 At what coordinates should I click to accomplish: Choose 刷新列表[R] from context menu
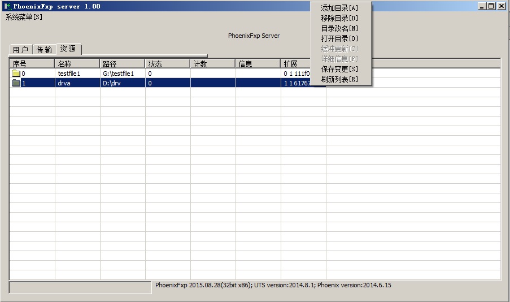(339, 79)
